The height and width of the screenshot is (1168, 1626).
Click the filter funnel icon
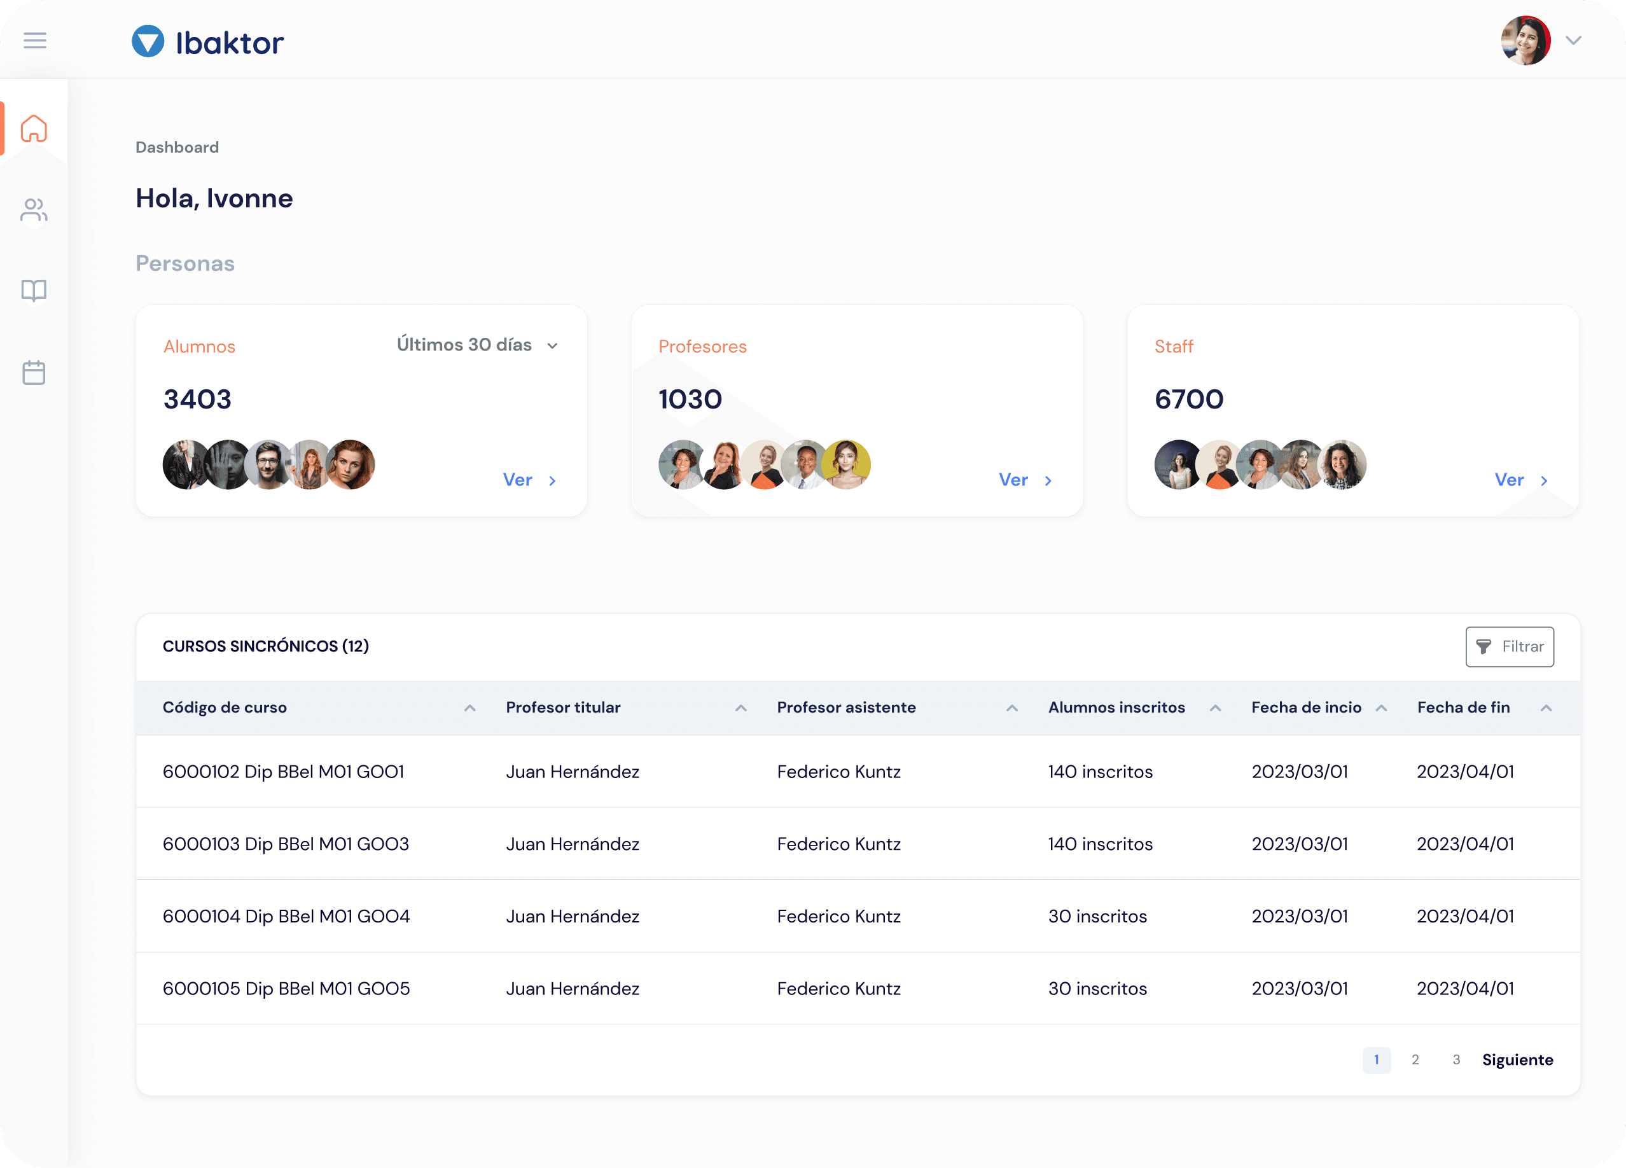(1484, 647)
